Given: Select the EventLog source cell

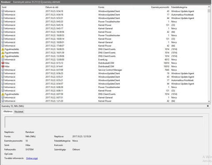Looking at the screenshot, I should click(x=103, y=60).
